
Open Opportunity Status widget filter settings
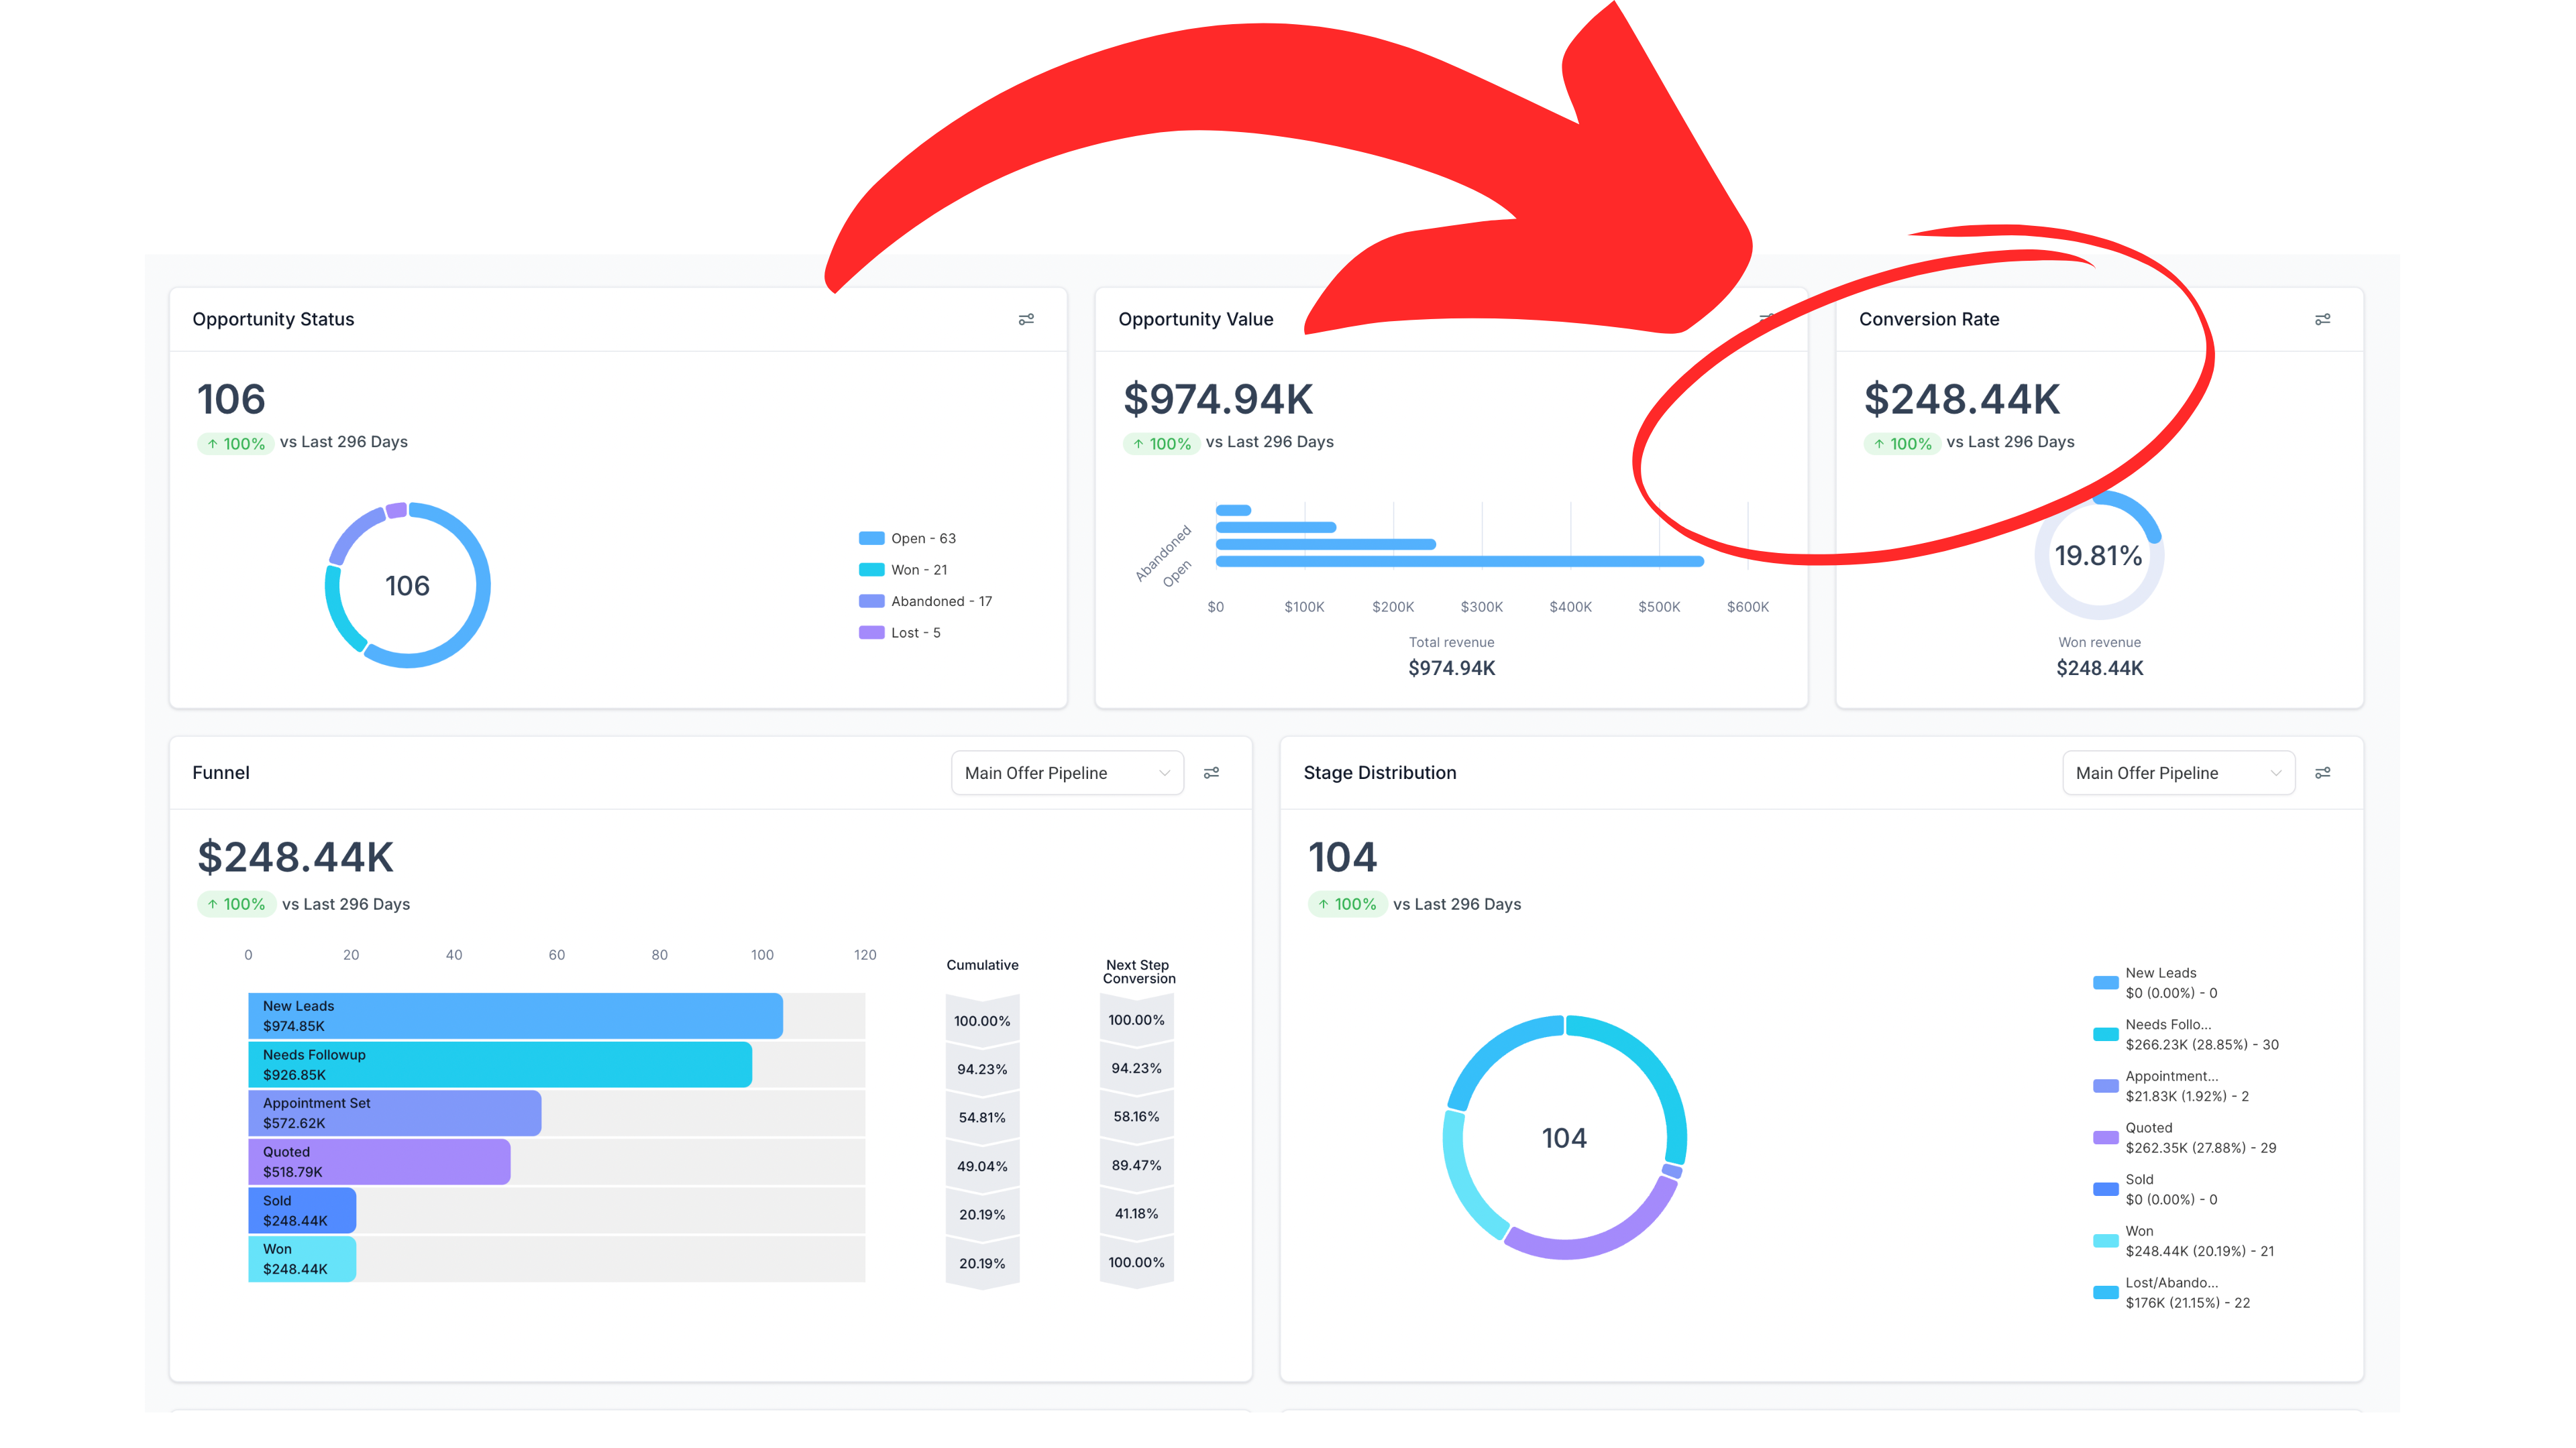pyautogui.click(x=1026, y=320)
